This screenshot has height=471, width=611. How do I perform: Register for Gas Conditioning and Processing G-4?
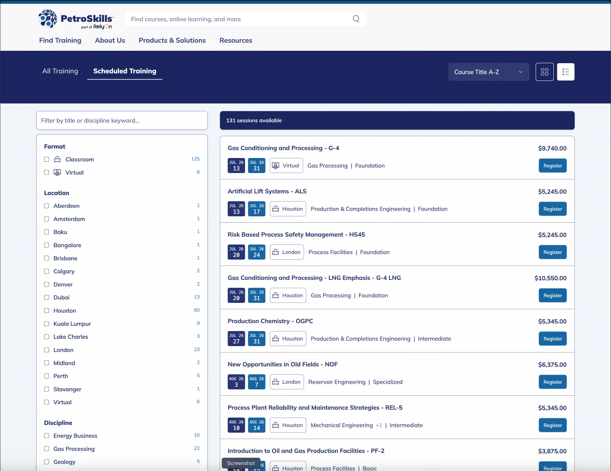coord(553,166)
